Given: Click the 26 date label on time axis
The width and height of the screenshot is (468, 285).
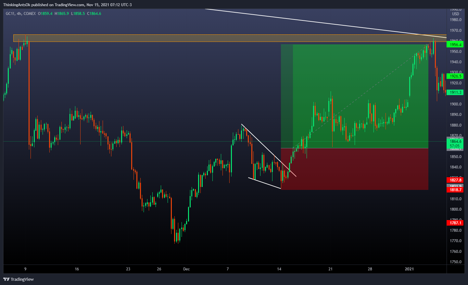Looking at the screenshot, I should [x=159, y=269].
